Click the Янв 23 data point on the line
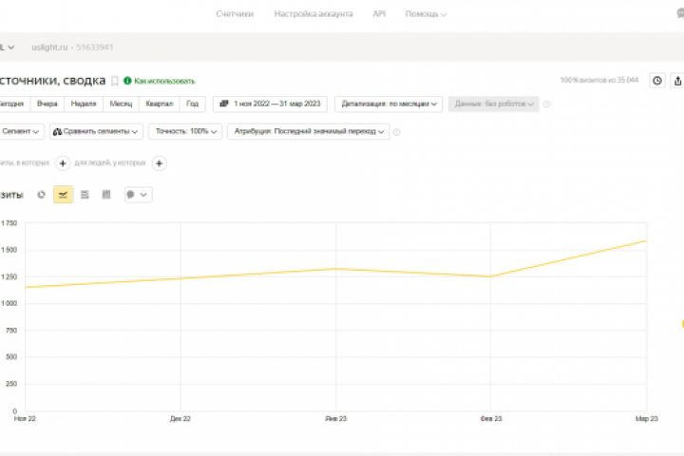The width and height of the screenshot is (684, 456). pos(336,269)
